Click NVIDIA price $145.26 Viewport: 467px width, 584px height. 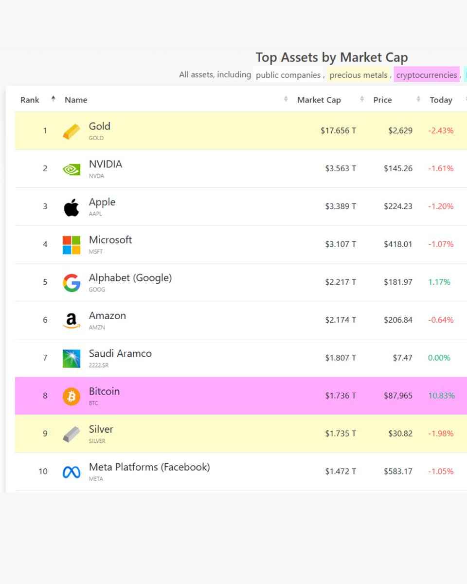pyautogui.click(x=398, y=168)
